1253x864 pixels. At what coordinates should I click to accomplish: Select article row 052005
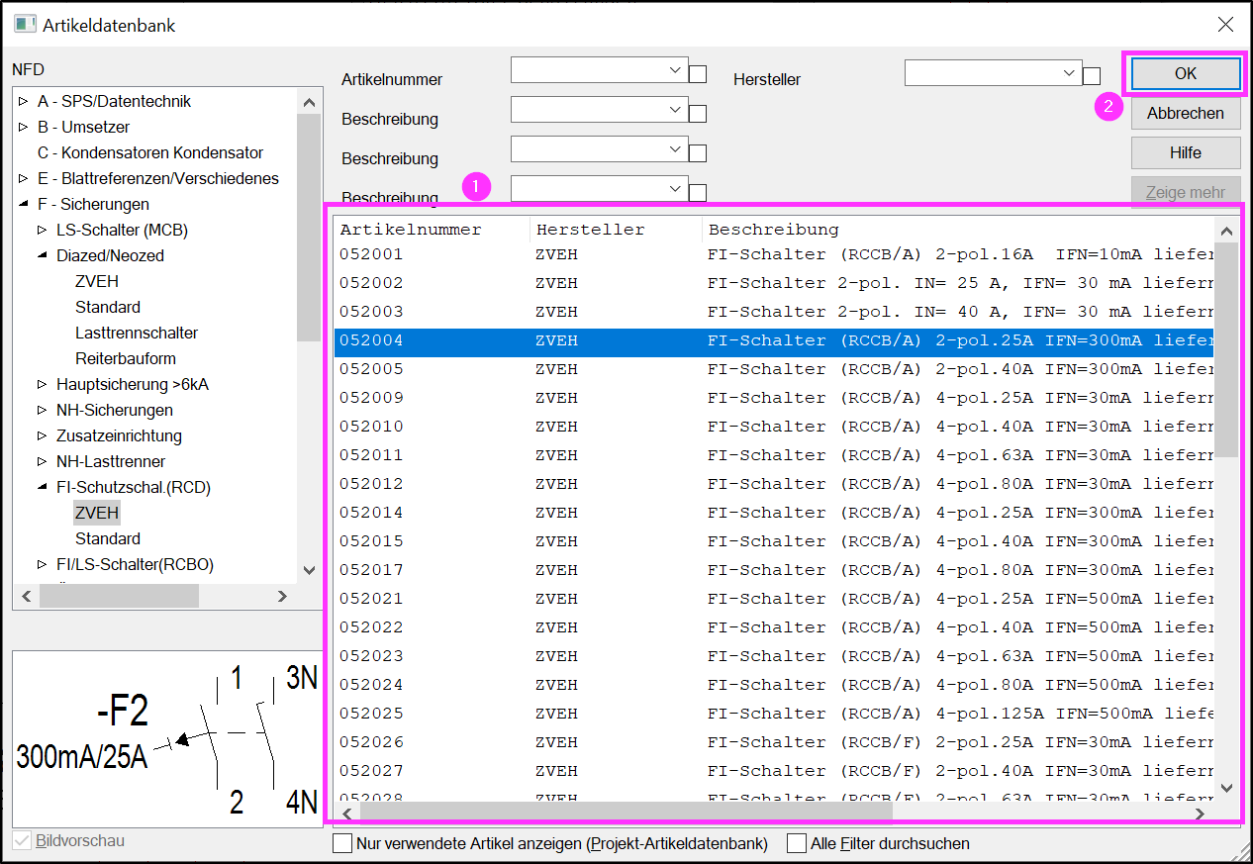[x=774, y=368]
